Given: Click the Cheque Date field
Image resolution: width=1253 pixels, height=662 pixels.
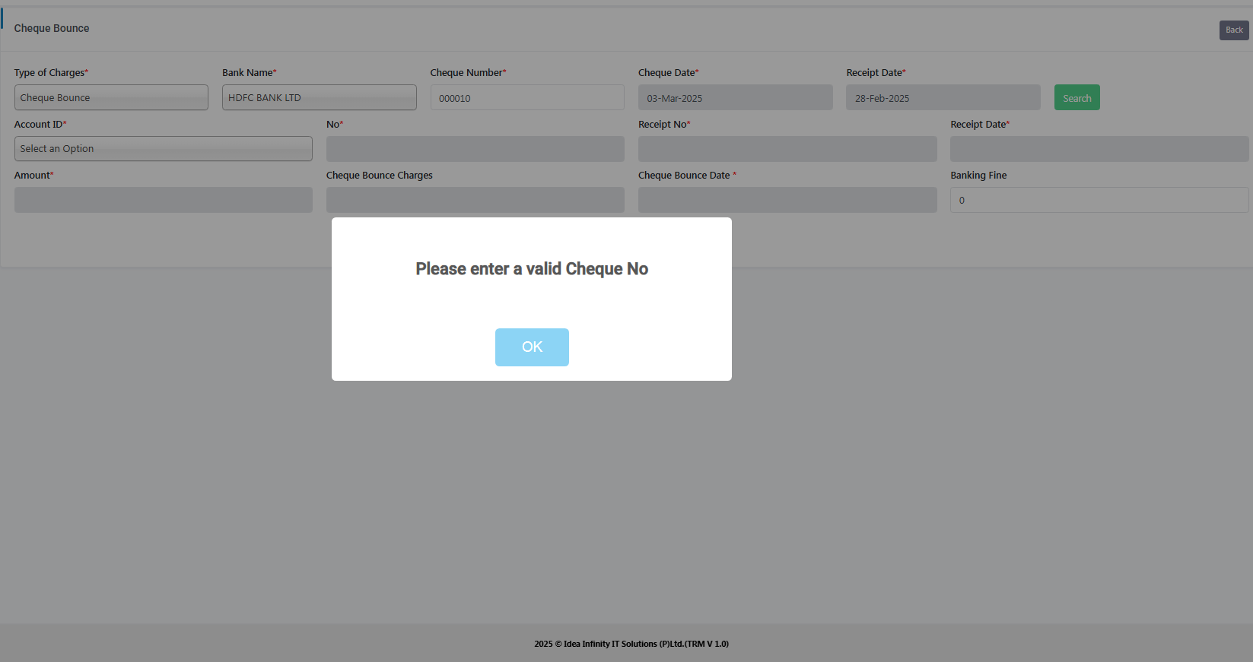Looking at the screenshot, I should 736,97.
